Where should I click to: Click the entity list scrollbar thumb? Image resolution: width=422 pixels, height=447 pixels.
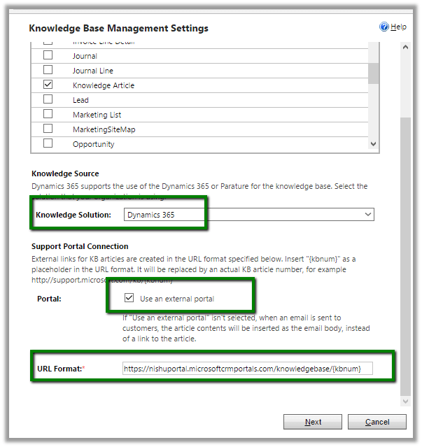click(374, 70)
